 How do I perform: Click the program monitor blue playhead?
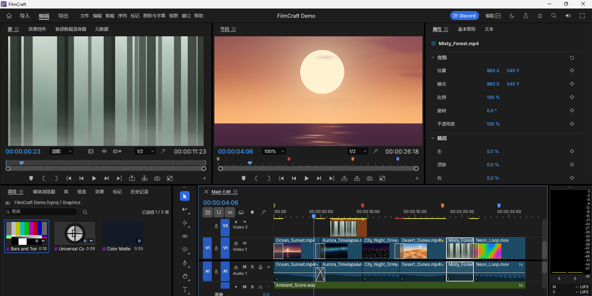[250, 162]
